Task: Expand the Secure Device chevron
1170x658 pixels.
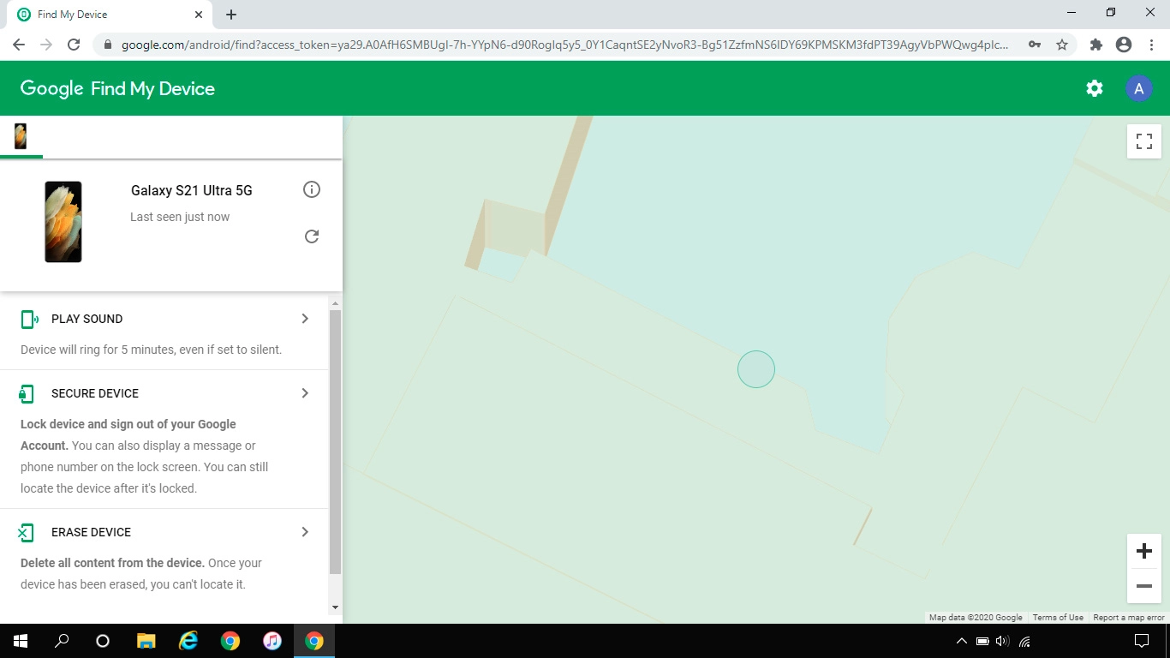Action: tap(305, 393)
